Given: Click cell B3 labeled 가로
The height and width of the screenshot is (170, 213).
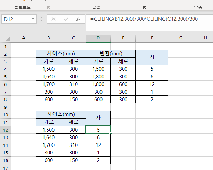Looking at the screenshot, I should tap(48, 61).
